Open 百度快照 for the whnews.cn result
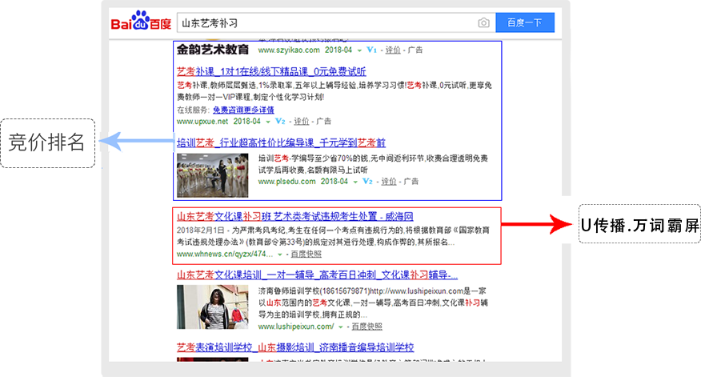Image resolution: width=701 pixels, height=377 pixels. click(x=306, y=254)
